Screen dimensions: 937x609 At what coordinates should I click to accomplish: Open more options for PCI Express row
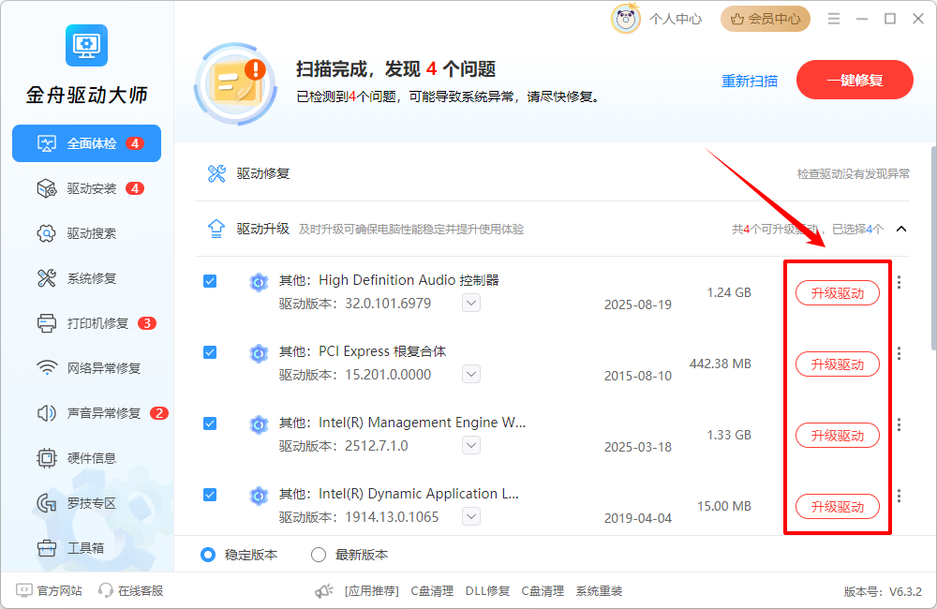[899, 353]
